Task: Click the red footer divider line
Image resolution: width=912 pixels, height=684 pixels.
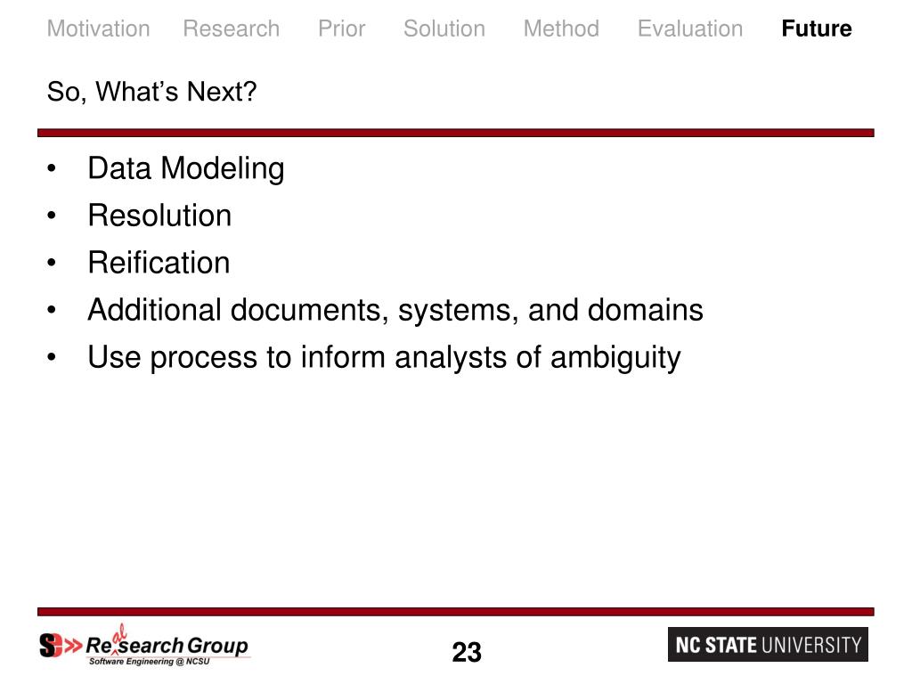Action: tap(455, 612)
